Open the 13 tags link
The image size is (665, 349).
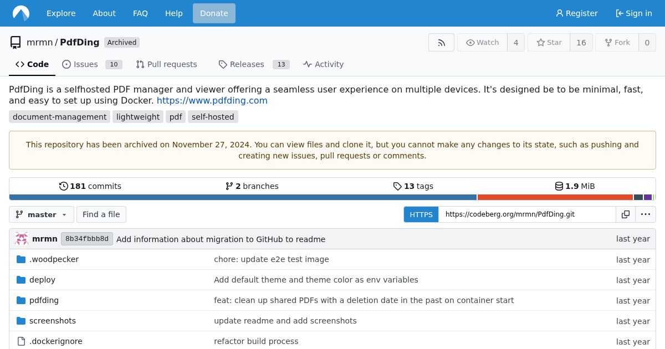point(413,186)
